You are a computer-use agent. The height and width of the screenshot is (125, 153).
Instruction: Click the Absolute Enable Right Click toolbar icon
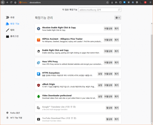pyautogui.click(x=133, y=2)
